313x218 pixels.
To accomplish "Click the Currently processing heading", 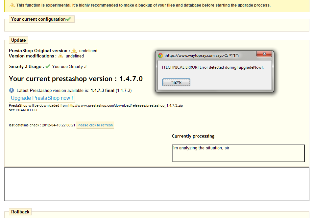I will pos(193,136).
